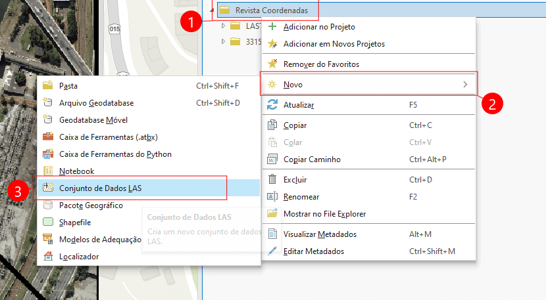Open Mostrar no File Explorer

click(x=324, y=214)
